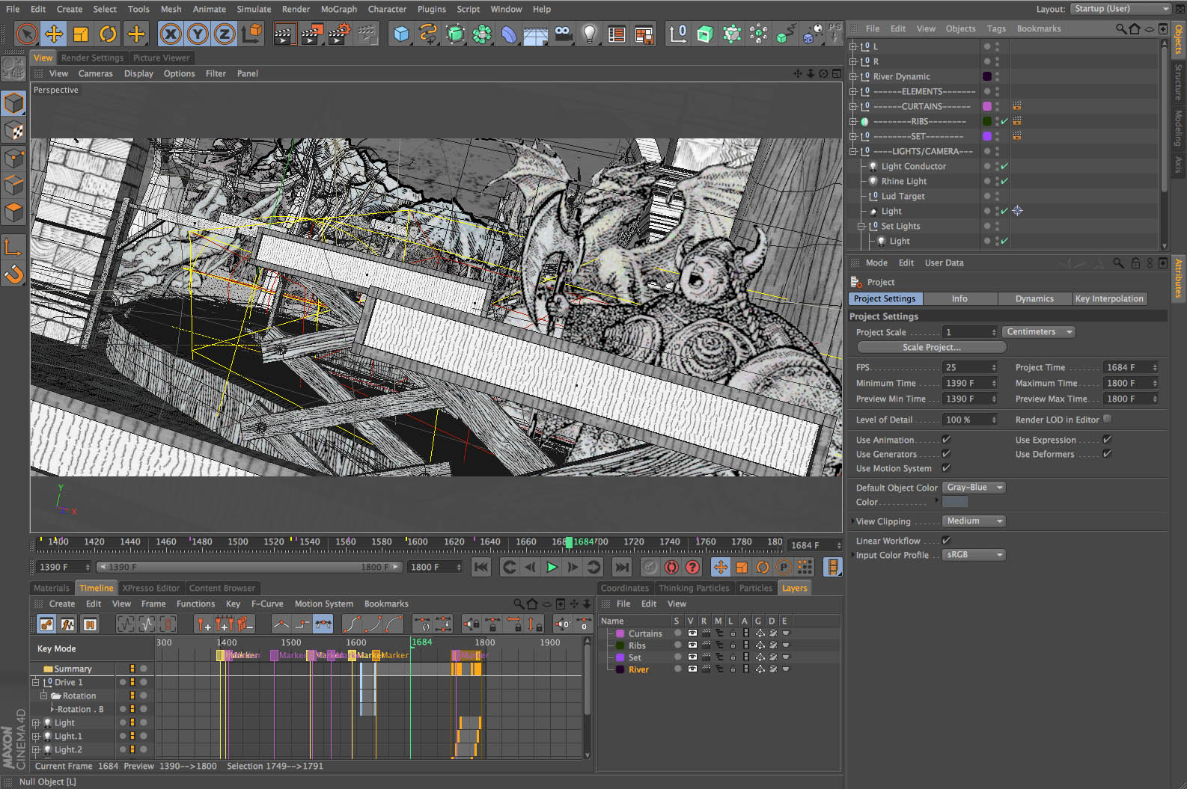The image size is (1187, 789).
Task: Toggle visibility eye for Curtains layer
Action: (692, 633)
